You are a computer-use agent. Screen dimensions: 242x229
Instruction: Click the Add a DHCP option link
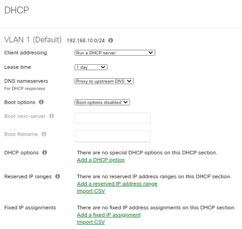tap(100, 160)
